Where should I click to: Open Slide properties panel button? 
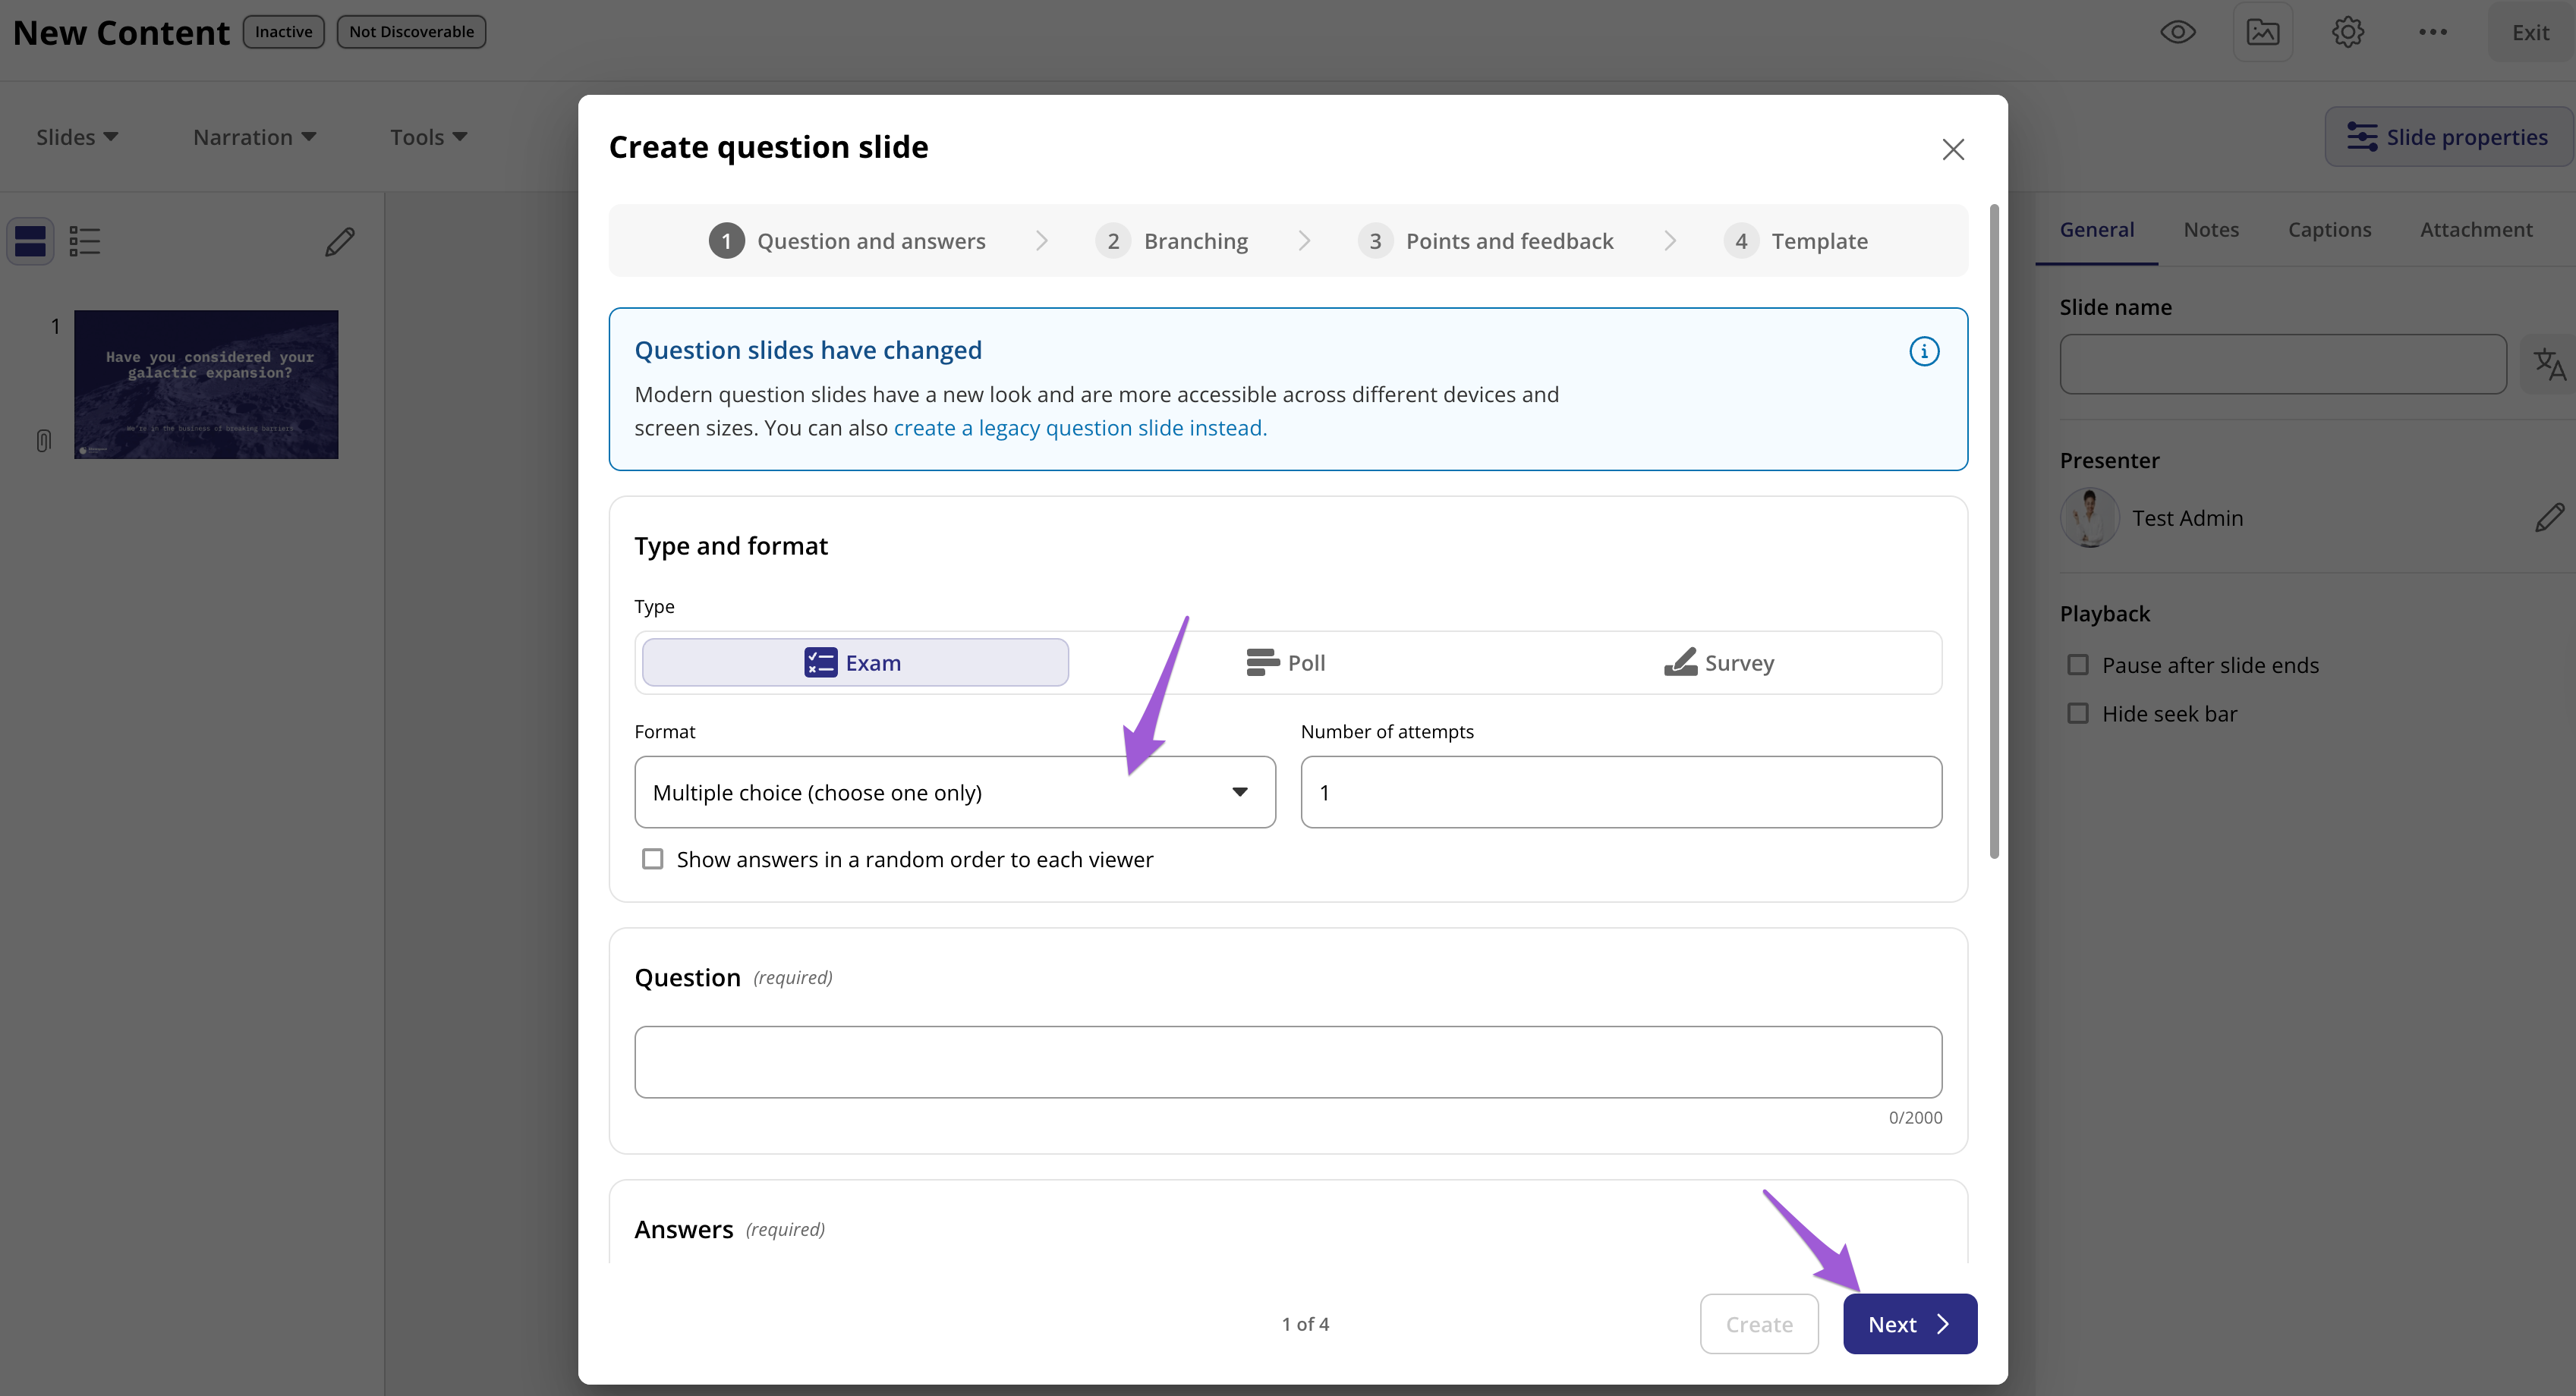pos(2449,137)
